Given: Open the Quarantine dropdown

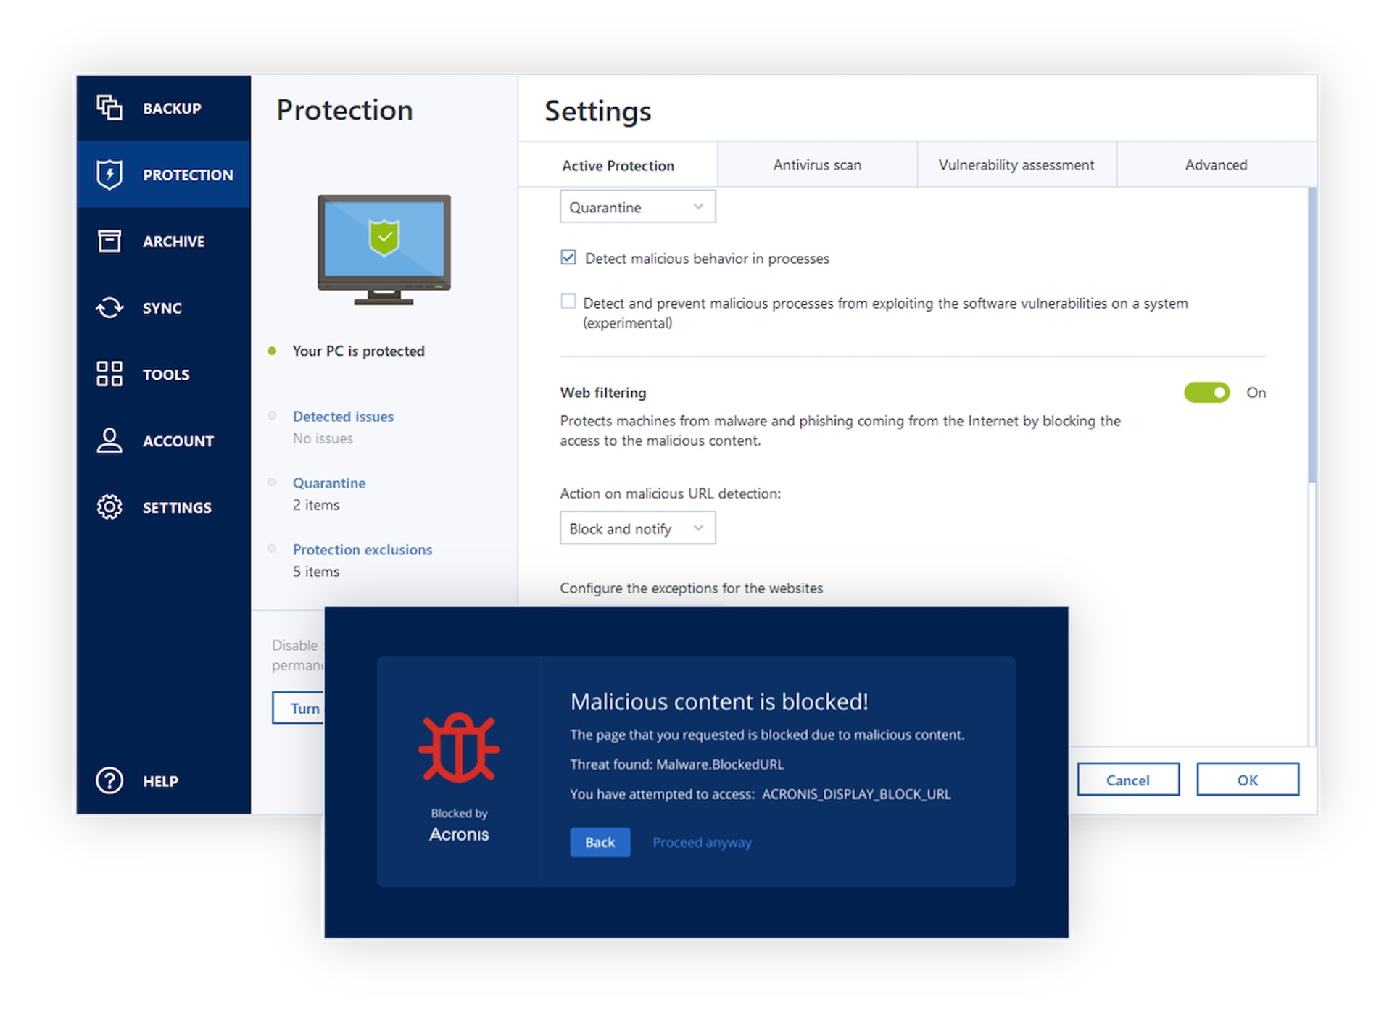Looking at the screenshot, I should tap(637, 207).
